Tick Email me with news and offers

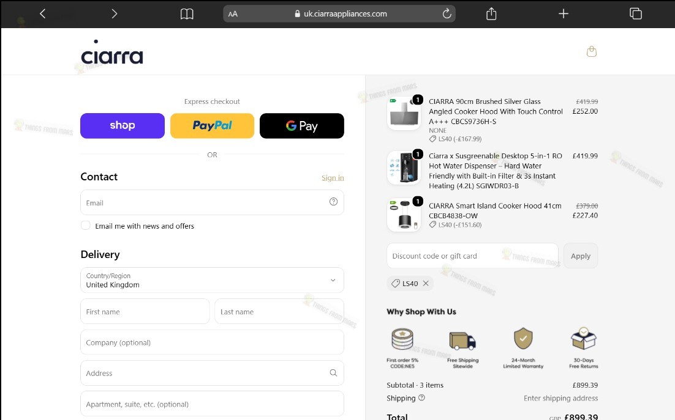point(86,226)
